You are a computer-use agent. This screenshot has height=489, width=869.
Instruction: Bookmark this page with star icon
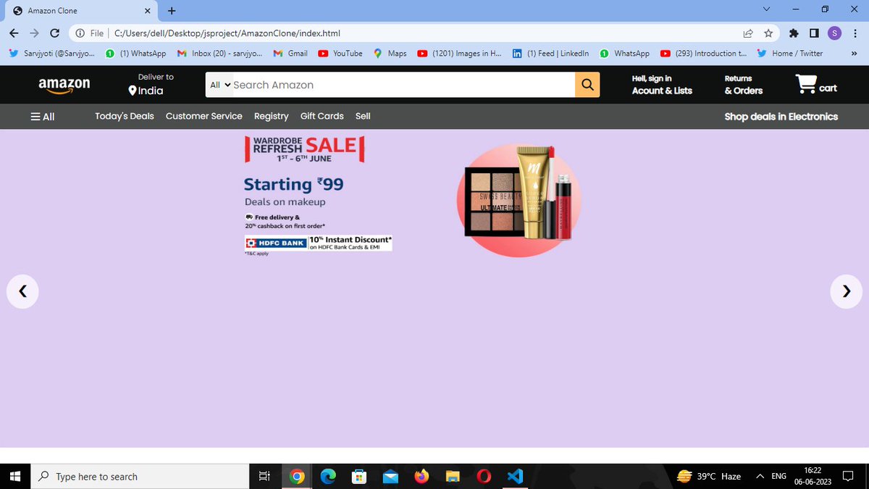click(x=768, y=33)
